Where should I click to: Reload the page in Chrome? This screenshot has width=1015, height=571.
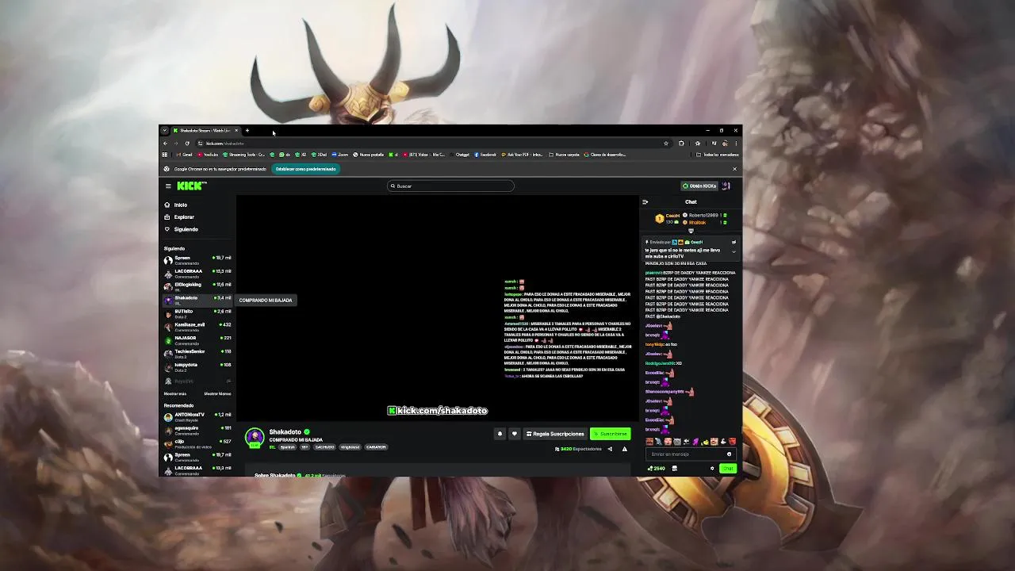tap(187, 144)
